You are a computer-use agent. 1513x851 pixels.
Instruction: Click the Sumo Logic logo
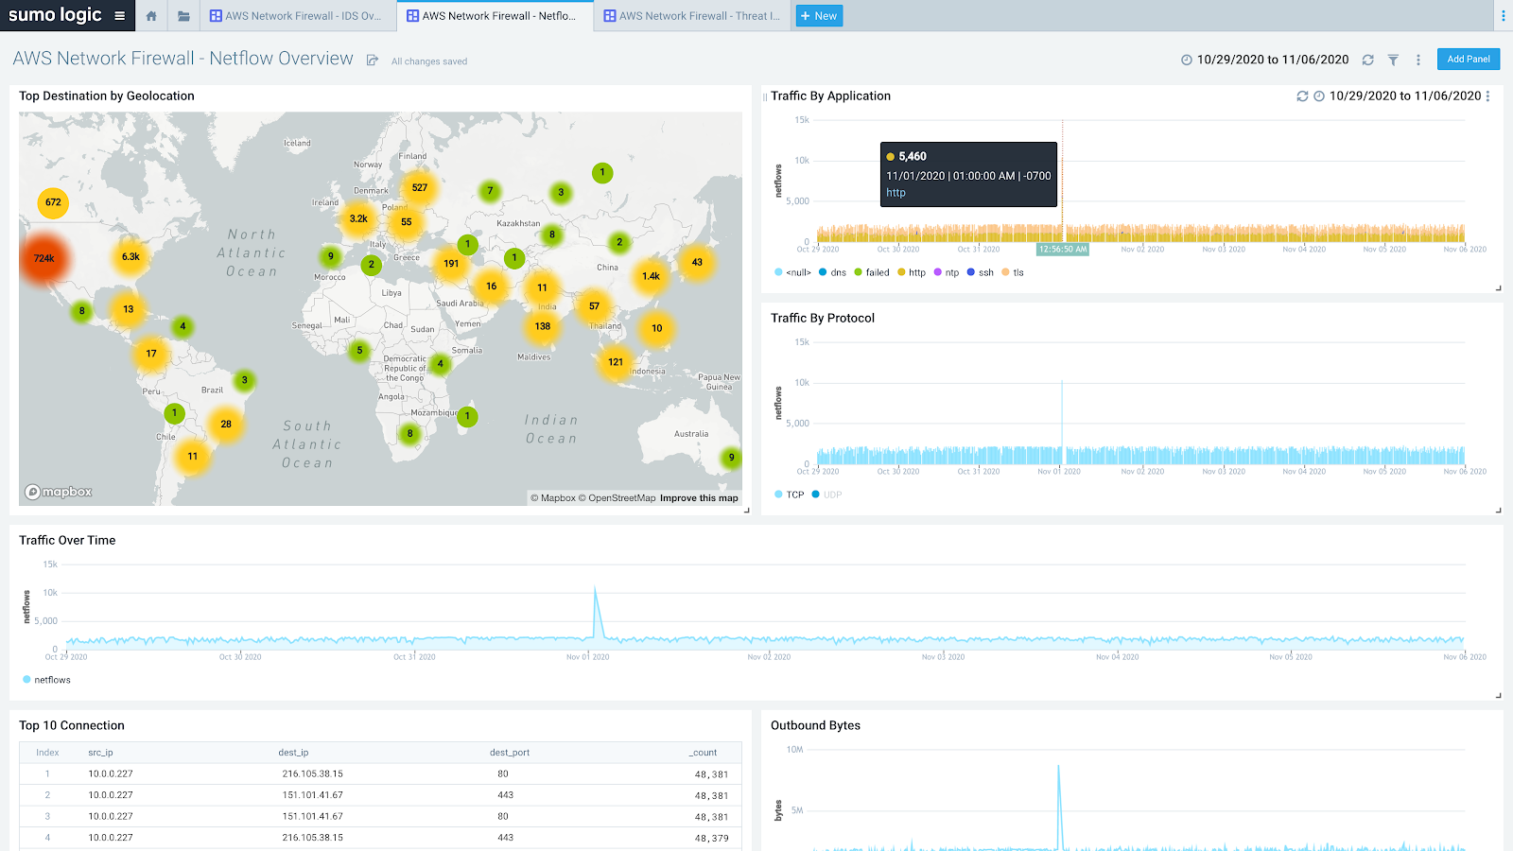tap(55, 14)
